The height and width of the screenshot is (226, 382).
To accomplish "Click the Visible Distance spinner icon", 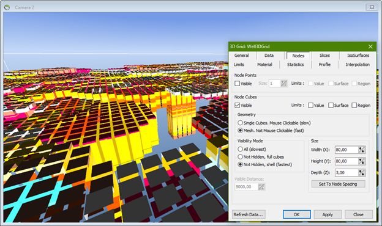I will tap(261, 187).
